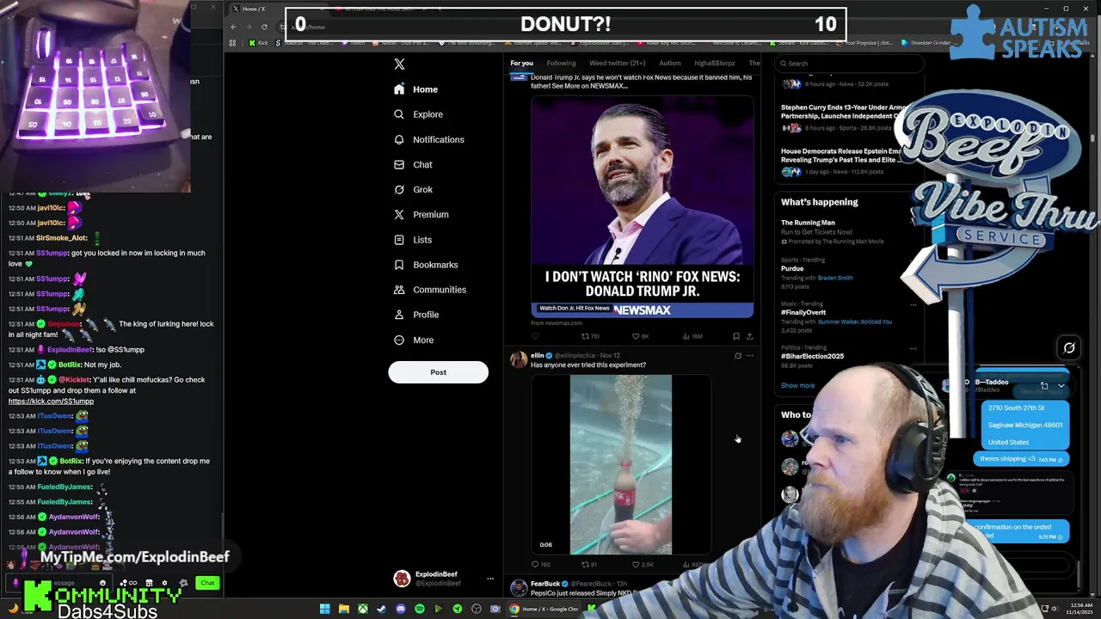Open the Grok icon on ellin's post
Screen dimensions: 1101x619
[x=737, y=355]
